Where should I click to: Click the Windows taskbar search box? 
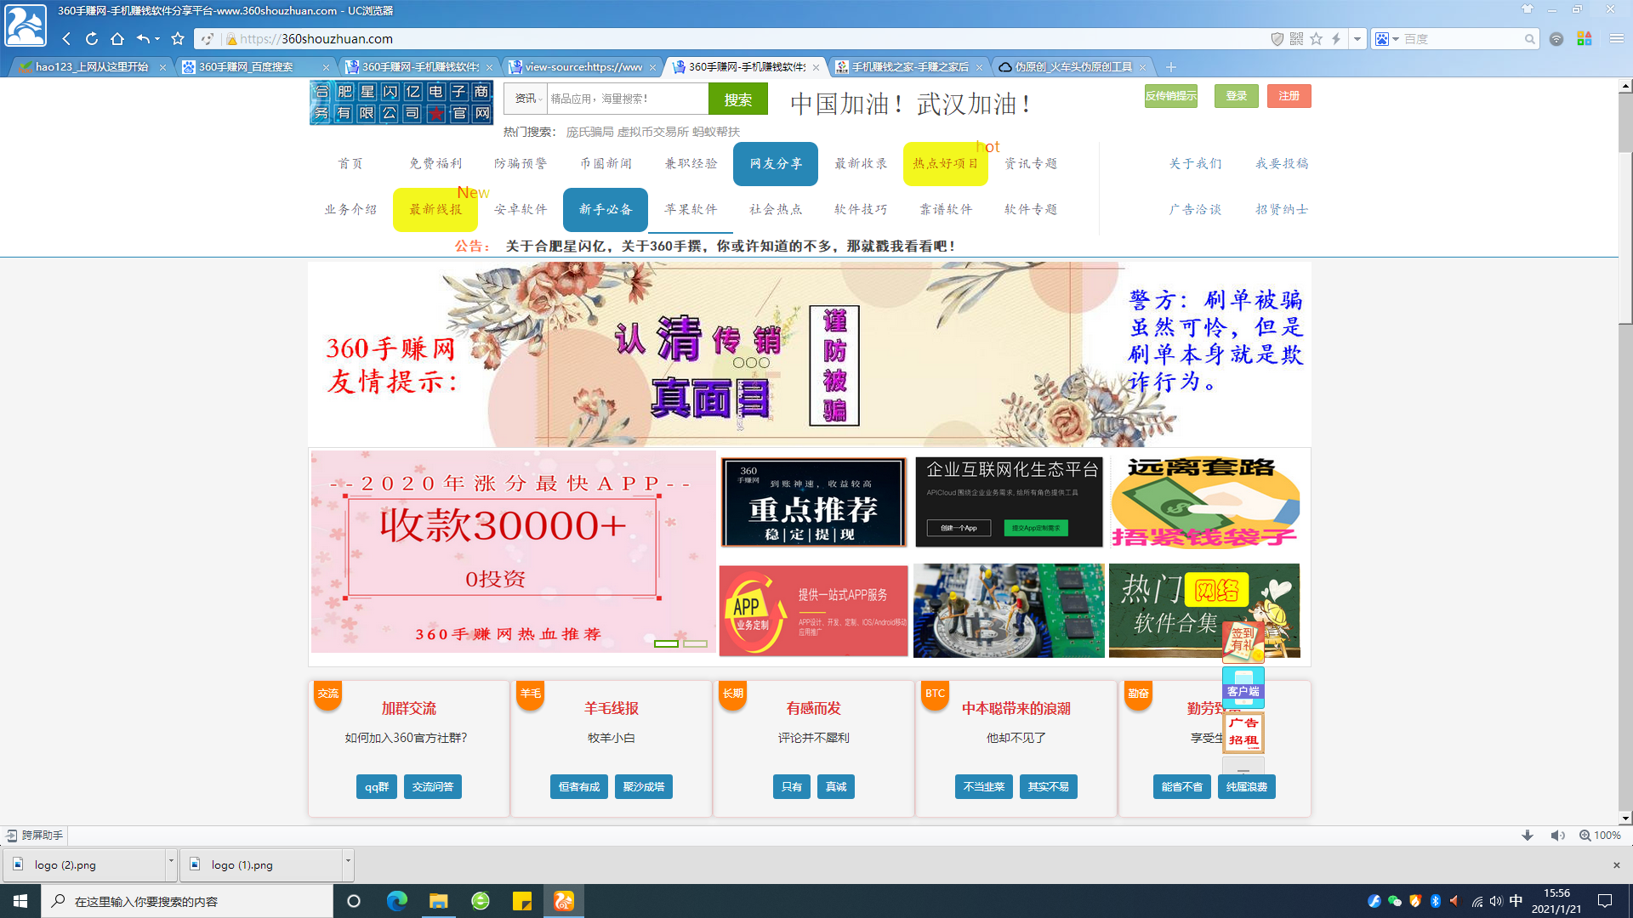pos(187,901)
